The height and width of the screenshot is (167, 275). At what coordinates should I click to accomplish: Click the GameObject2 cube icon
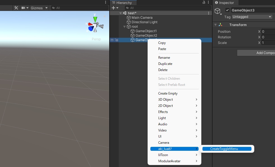(x=132, y=36)
